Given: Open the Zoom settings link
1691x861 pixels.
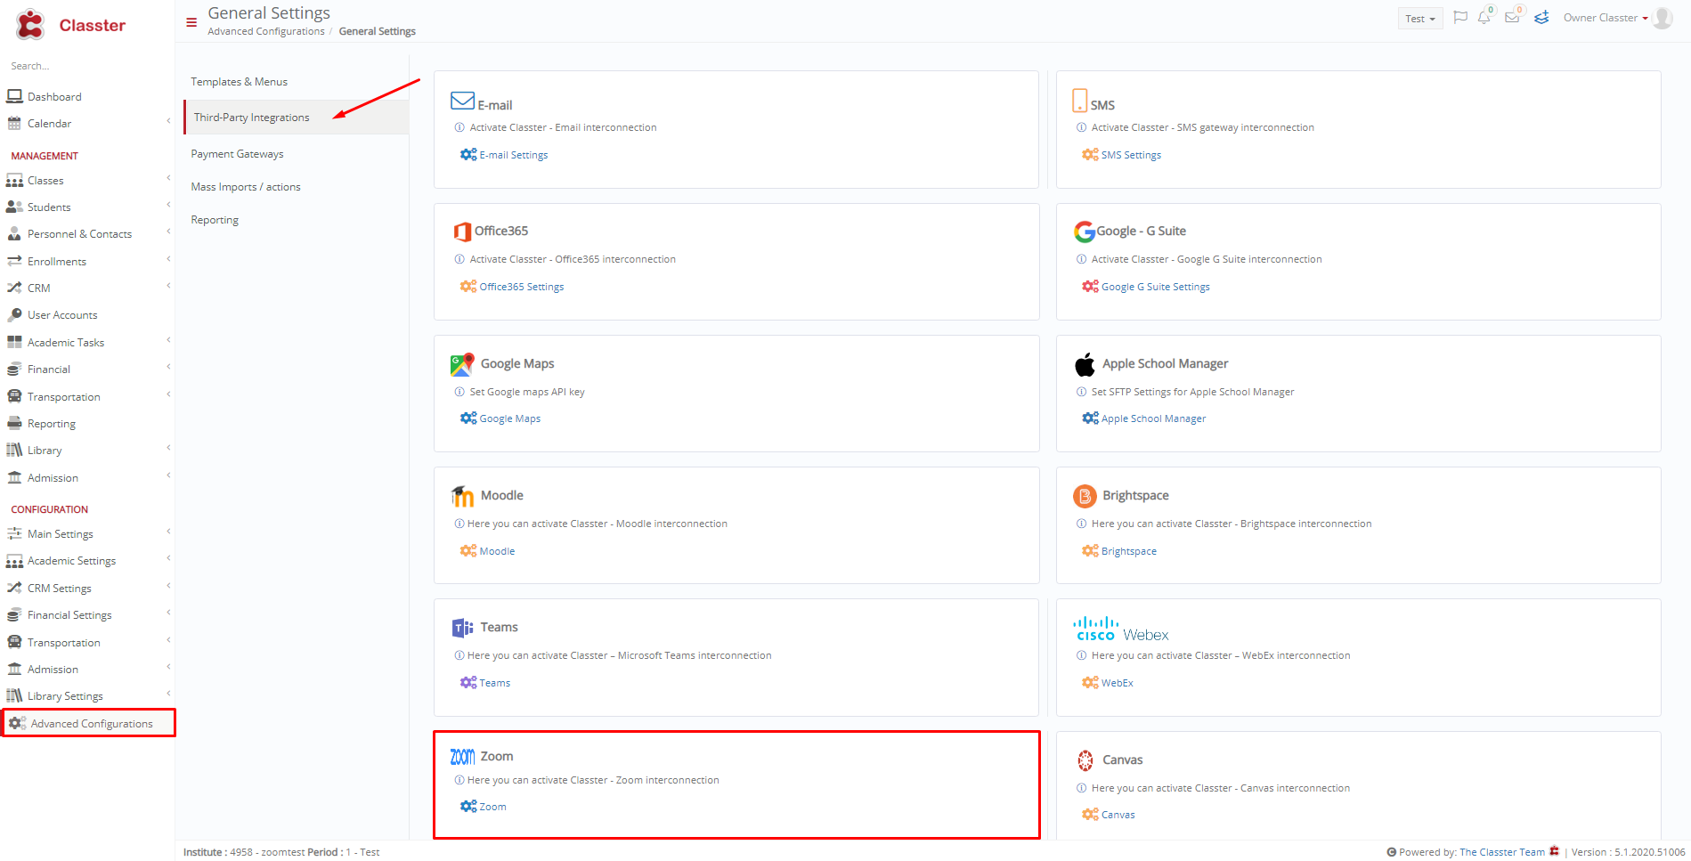Looking at the screenshot, I should [x=492, y=807].
